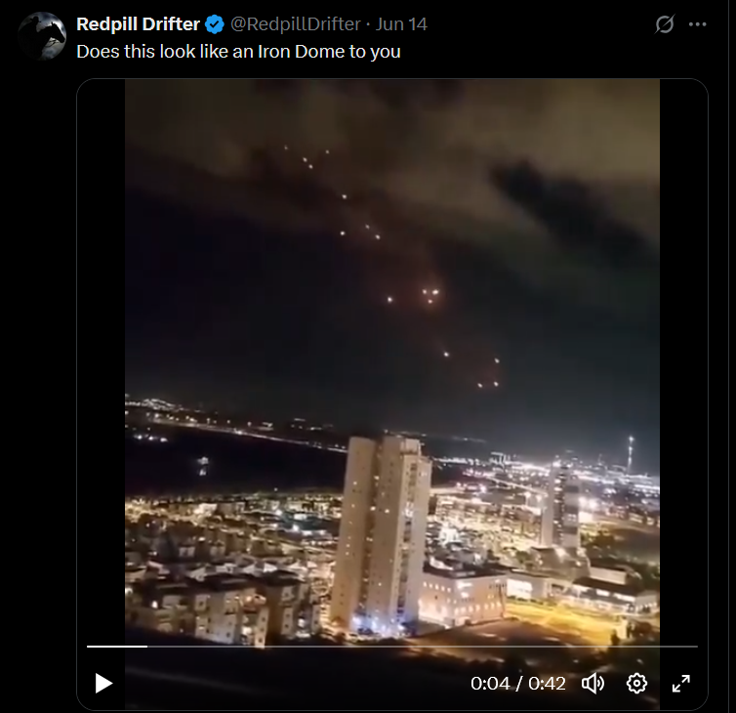Image resolution: width=736 pixels, height=713 pixels.
Task: Click the blue verified badge
Action: [215, 24]
